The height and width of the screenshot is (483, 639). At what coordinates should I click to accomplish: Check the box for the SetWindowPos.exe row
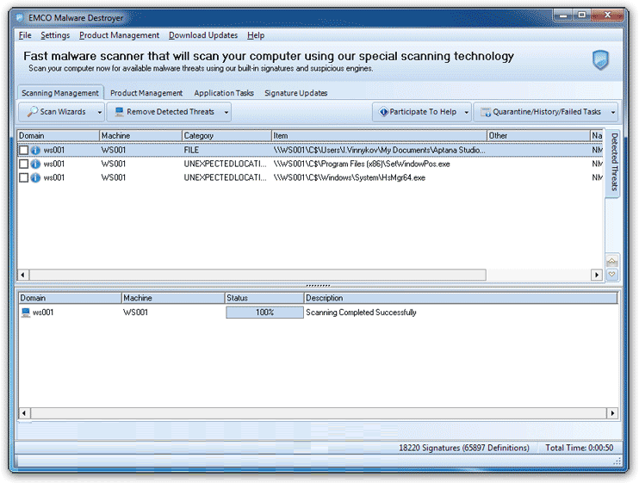click(23, 164)
